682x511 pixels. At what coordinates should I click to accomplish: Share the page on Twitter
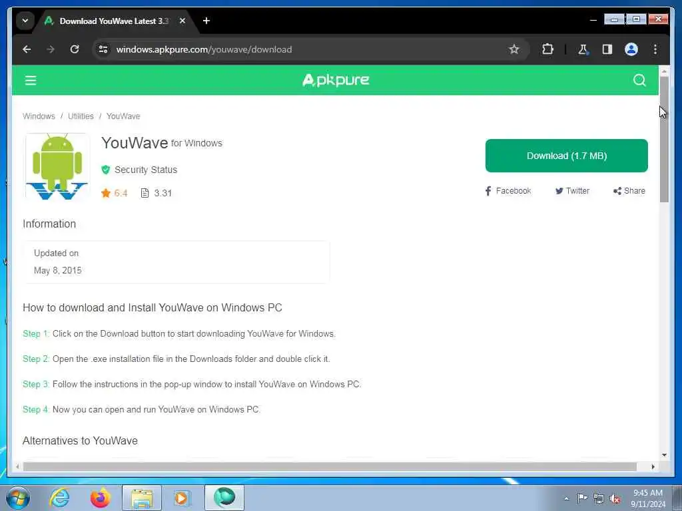[572, 191]
